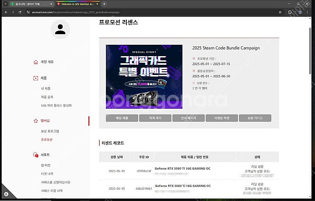Click the 2025 Steam Code Bundle Campaign title
315x201 pixels.
pos(226,48)
